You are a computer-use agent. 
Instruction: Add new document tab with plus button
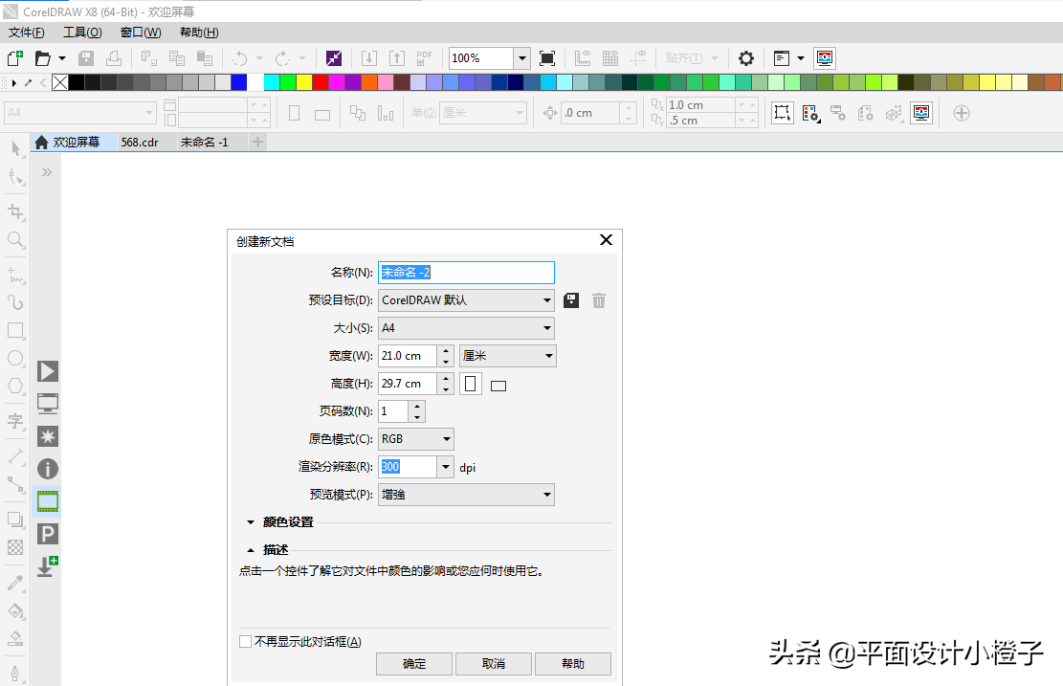click(257, 143)
